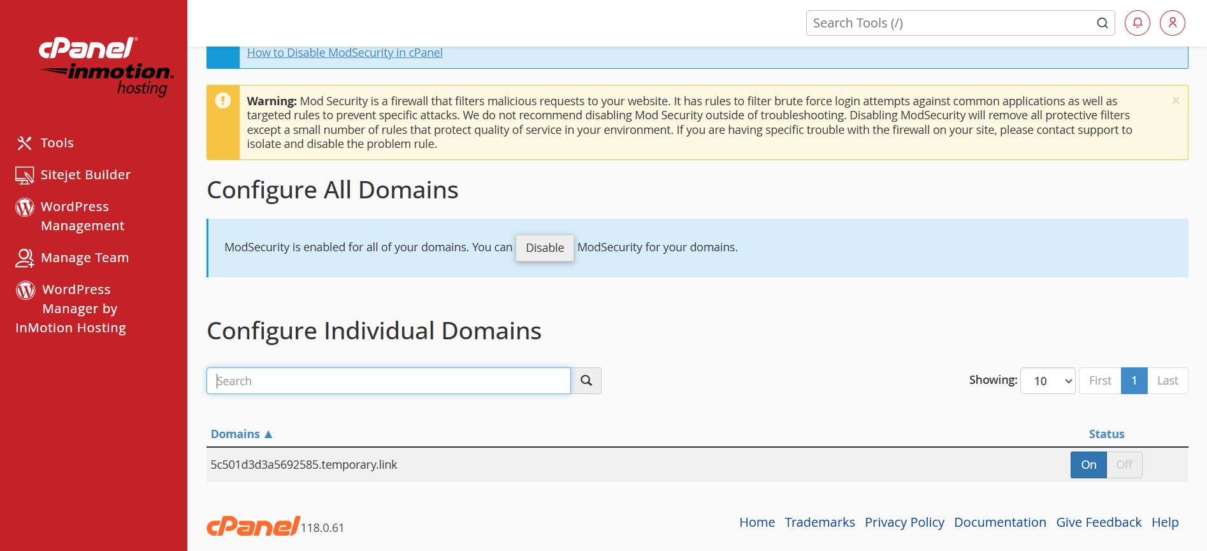Click the Configure Individual Domains heading
The image size is (1207, 551).
pos(374,331)
